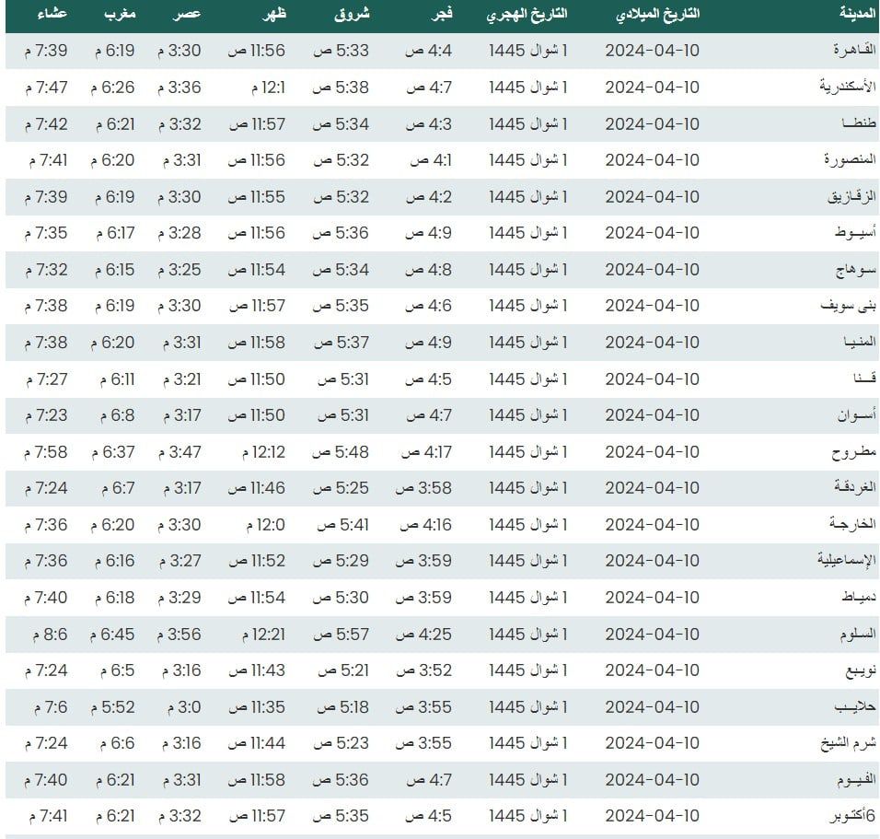This screenshot has width=880, height=839.
Task: Select the التاريخ الميلادي column header
Action: tap(657, 15)
